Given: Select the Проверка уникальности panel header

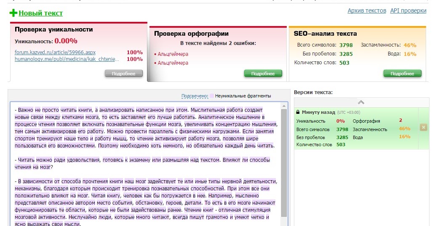Looking at the screenshot, I should (x=54, y=29).
